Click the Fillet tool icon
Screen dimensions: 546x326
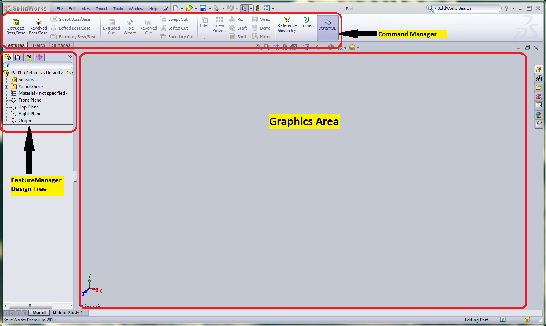tap(205, 20)
